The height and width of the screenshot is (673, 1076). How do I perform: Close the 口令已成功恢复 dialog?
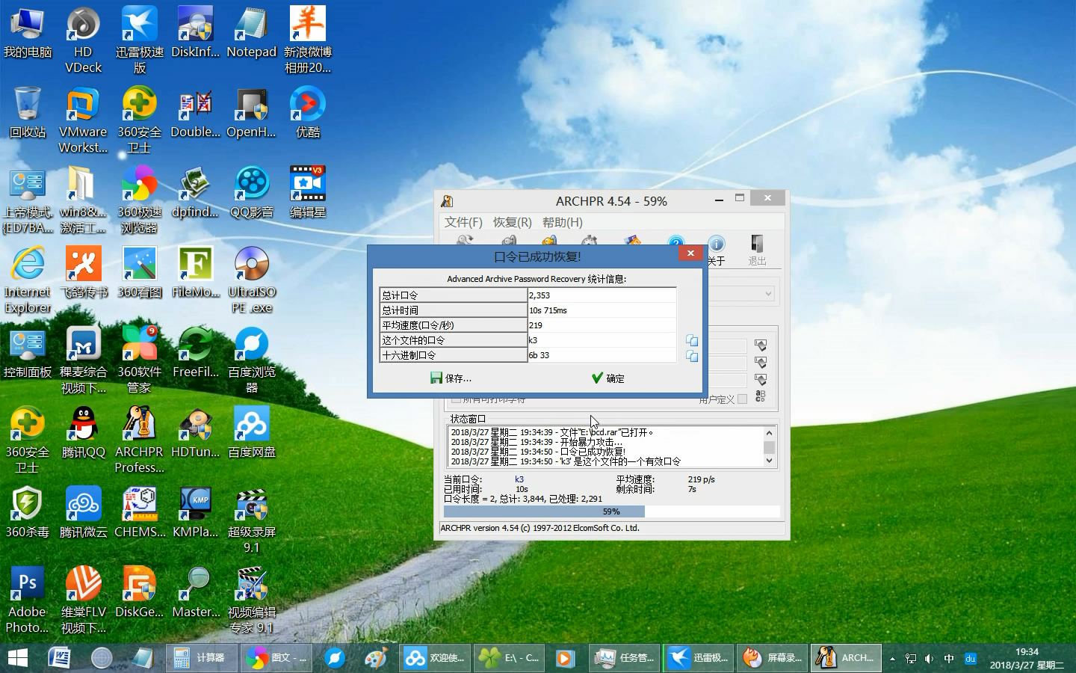click(690, 253)
